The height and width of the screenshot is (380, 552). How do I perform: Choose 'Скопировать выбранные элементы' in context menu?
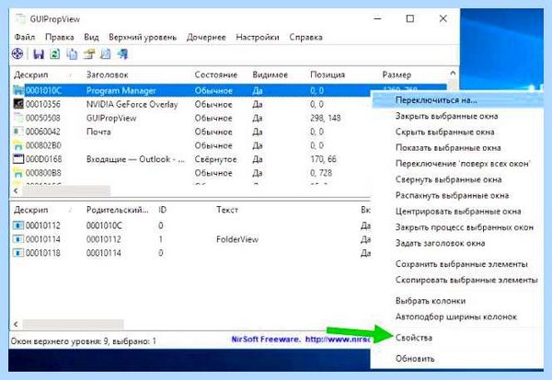(x=457, y=280)
